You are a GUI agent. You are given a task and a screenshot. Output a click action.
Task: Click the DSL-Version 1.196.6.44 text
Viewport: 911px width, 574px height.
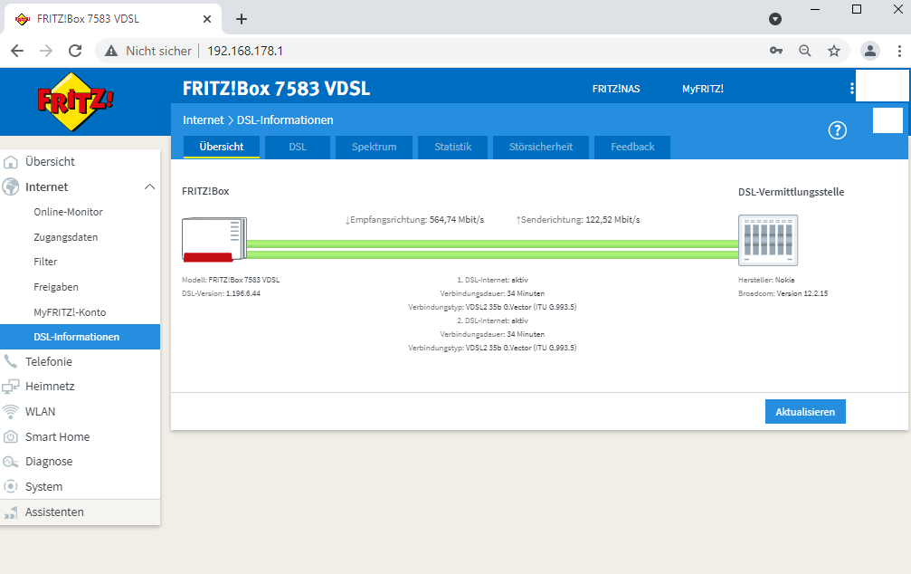(x=221, y=293)
